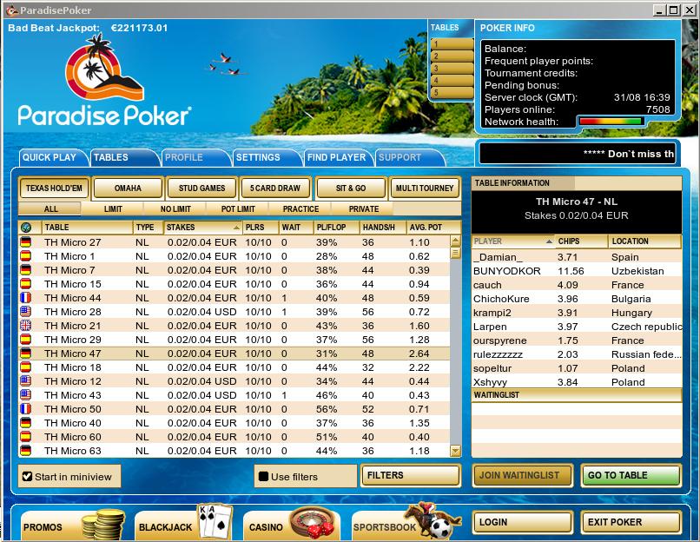Click the Spanish flag beside TH Micro 15
Screen dimensions: 700x542
[26, 283]
